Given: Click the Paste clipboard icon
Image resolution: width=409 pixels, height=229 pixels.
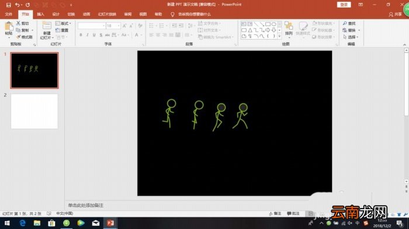Looking at the screenshot, I should pyautogui.click(x=9, y=26).
